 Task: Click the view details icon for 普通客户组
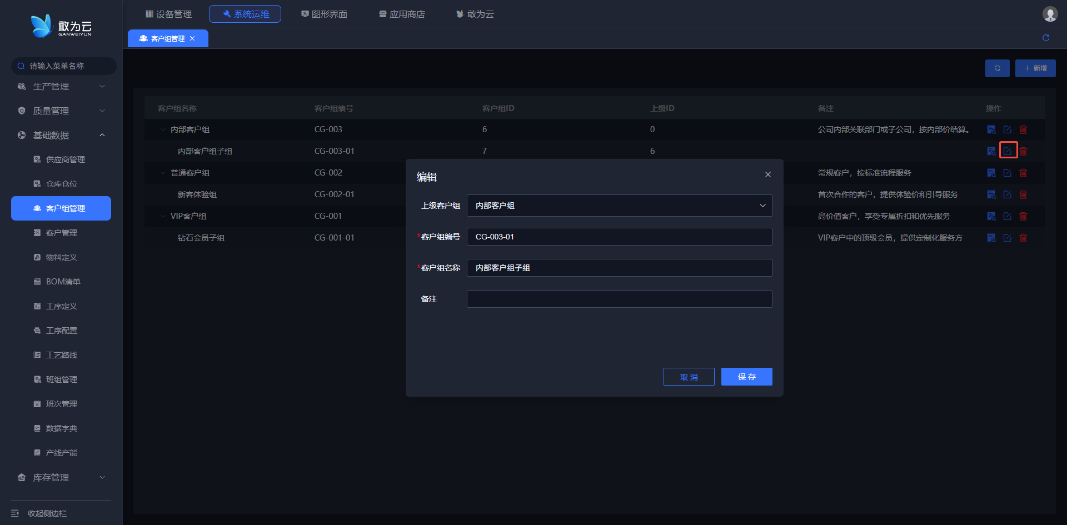pyautogui.click(x=991, y=173)
